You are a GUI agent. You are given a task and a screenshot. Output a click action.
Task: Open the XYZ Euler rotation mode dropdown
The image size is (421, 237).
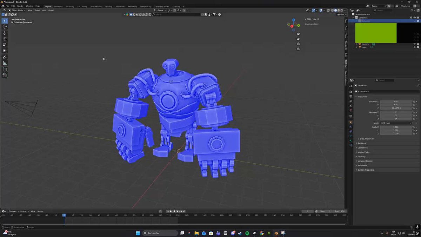coord(396,123)
